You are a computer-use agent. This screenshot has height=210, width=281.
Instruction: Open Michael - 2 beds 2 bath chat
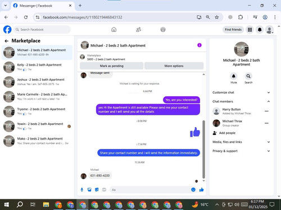point(37,52)
